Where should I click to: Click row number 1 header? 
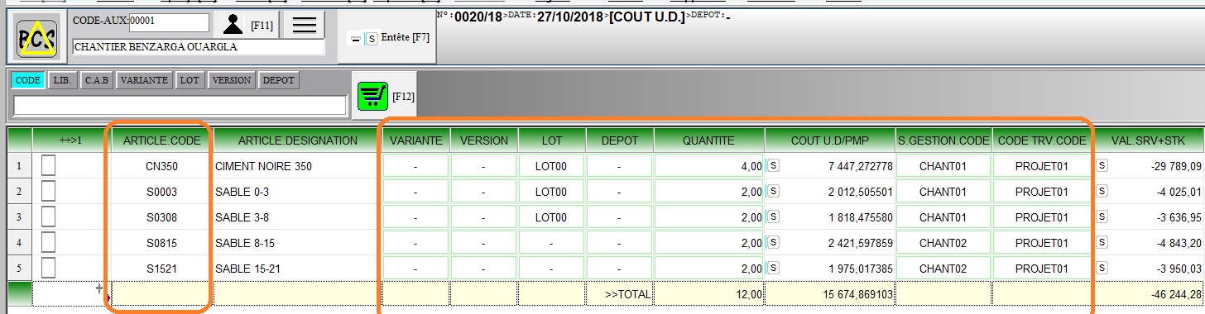click(x=19, y=166)
